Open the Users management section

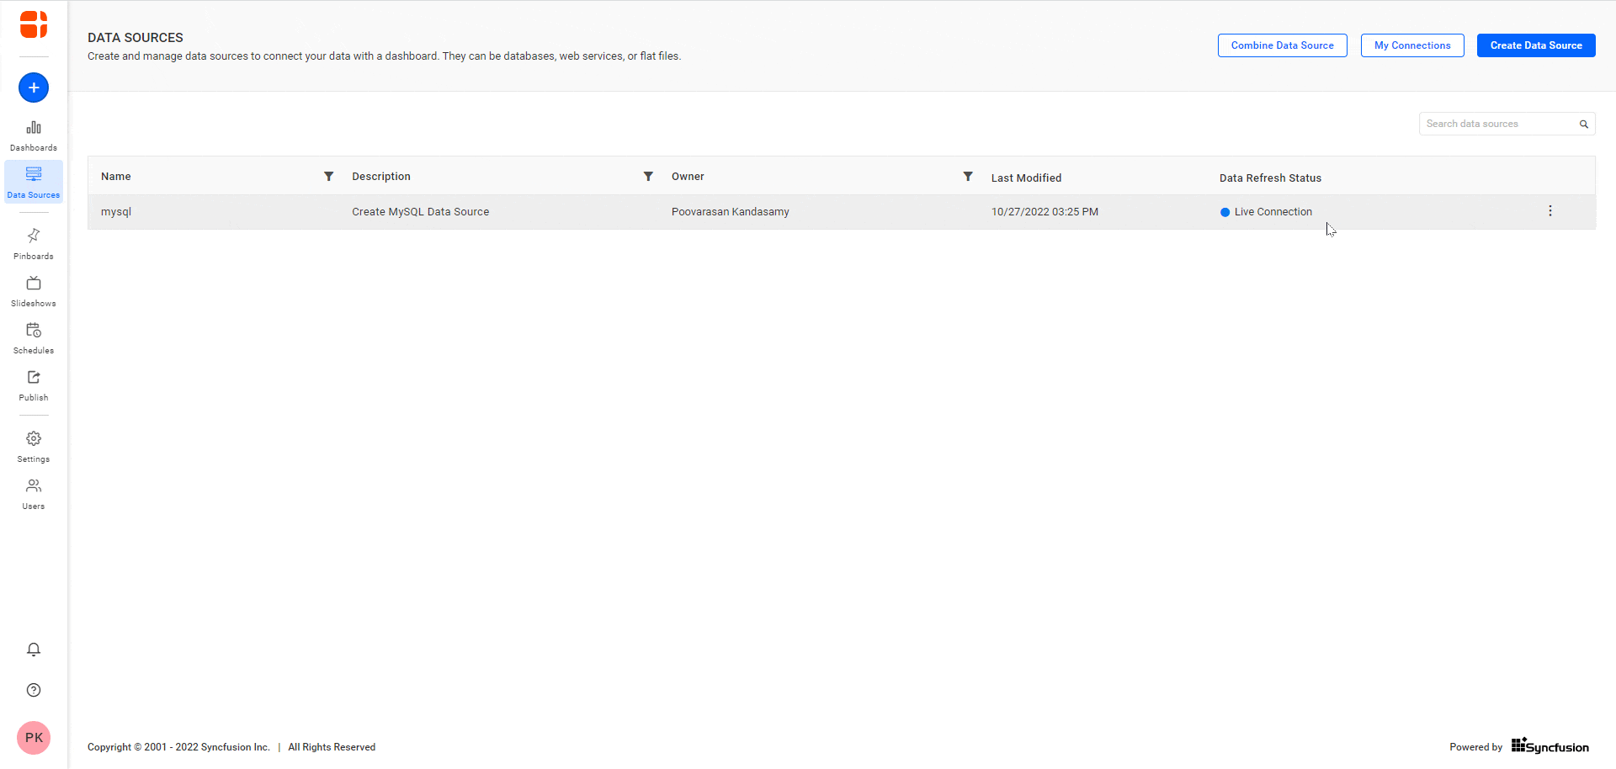tap(33, 492)
